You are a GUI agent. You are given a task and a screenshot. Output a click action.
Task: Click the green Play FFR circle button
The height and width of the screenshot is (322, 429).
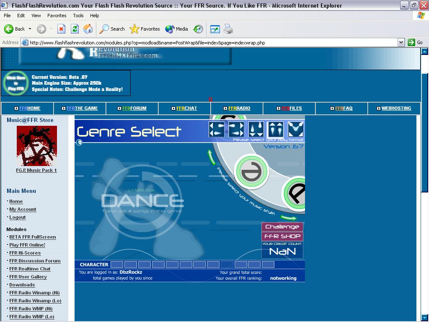point(16,83)
